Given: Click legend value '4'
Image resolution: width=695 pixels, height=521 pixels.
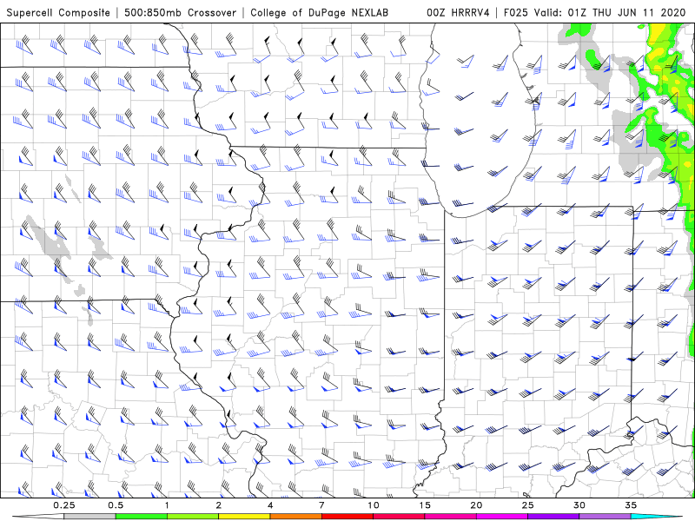Looking at the screenshot, I should pos(270,505).
